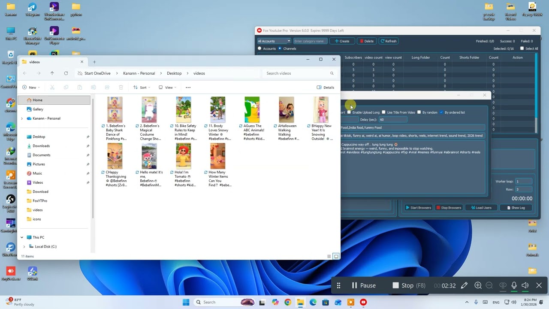Click the Windows Start button
Image resolution: width=549 pixels, height=309 pixels.
[x=186, y=302]
